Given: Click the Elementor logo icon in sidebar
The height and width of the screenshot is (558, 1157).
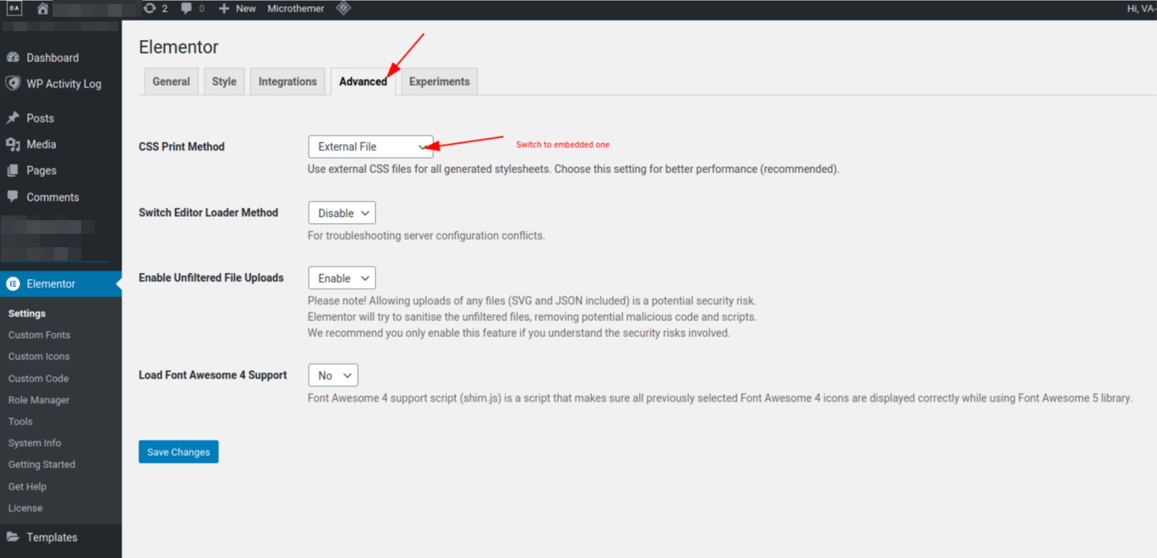Looking at the screenshot, I should coord(13,284).
